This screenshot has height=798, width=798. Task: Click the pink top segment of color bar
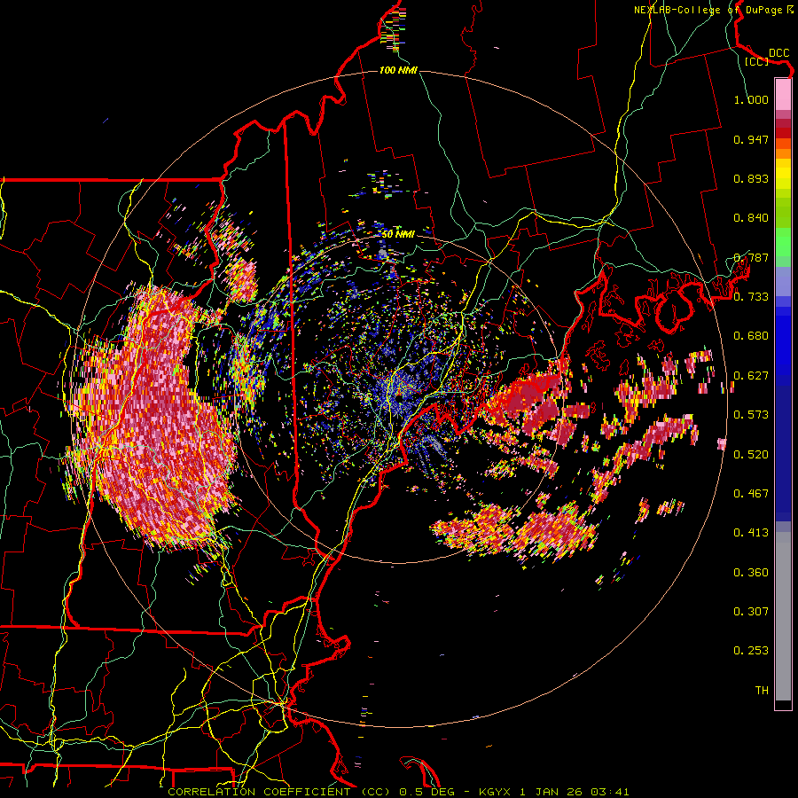point(783,94)
